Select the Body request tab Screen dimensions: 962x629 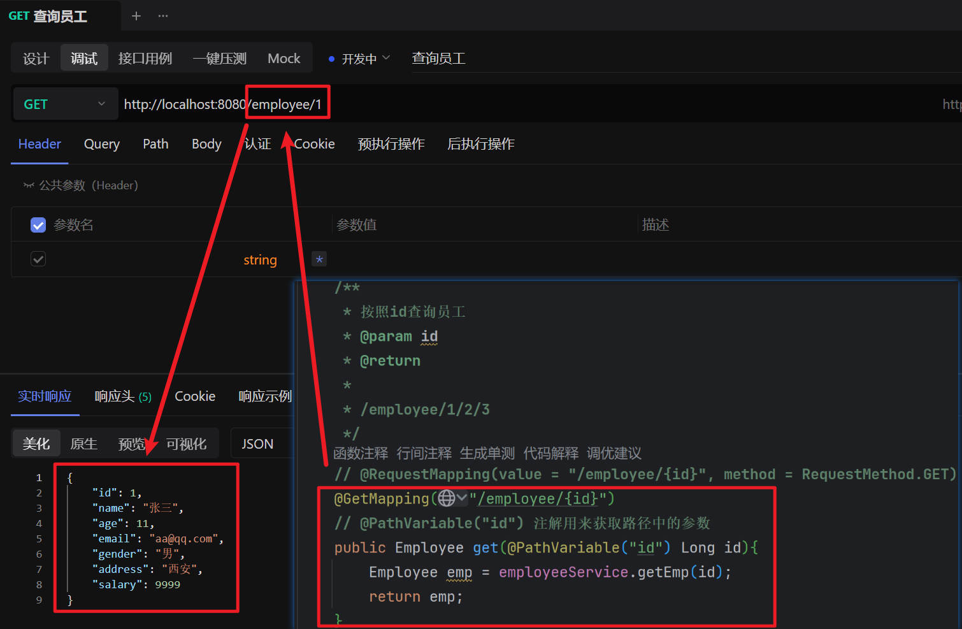(x=206, y=144)
